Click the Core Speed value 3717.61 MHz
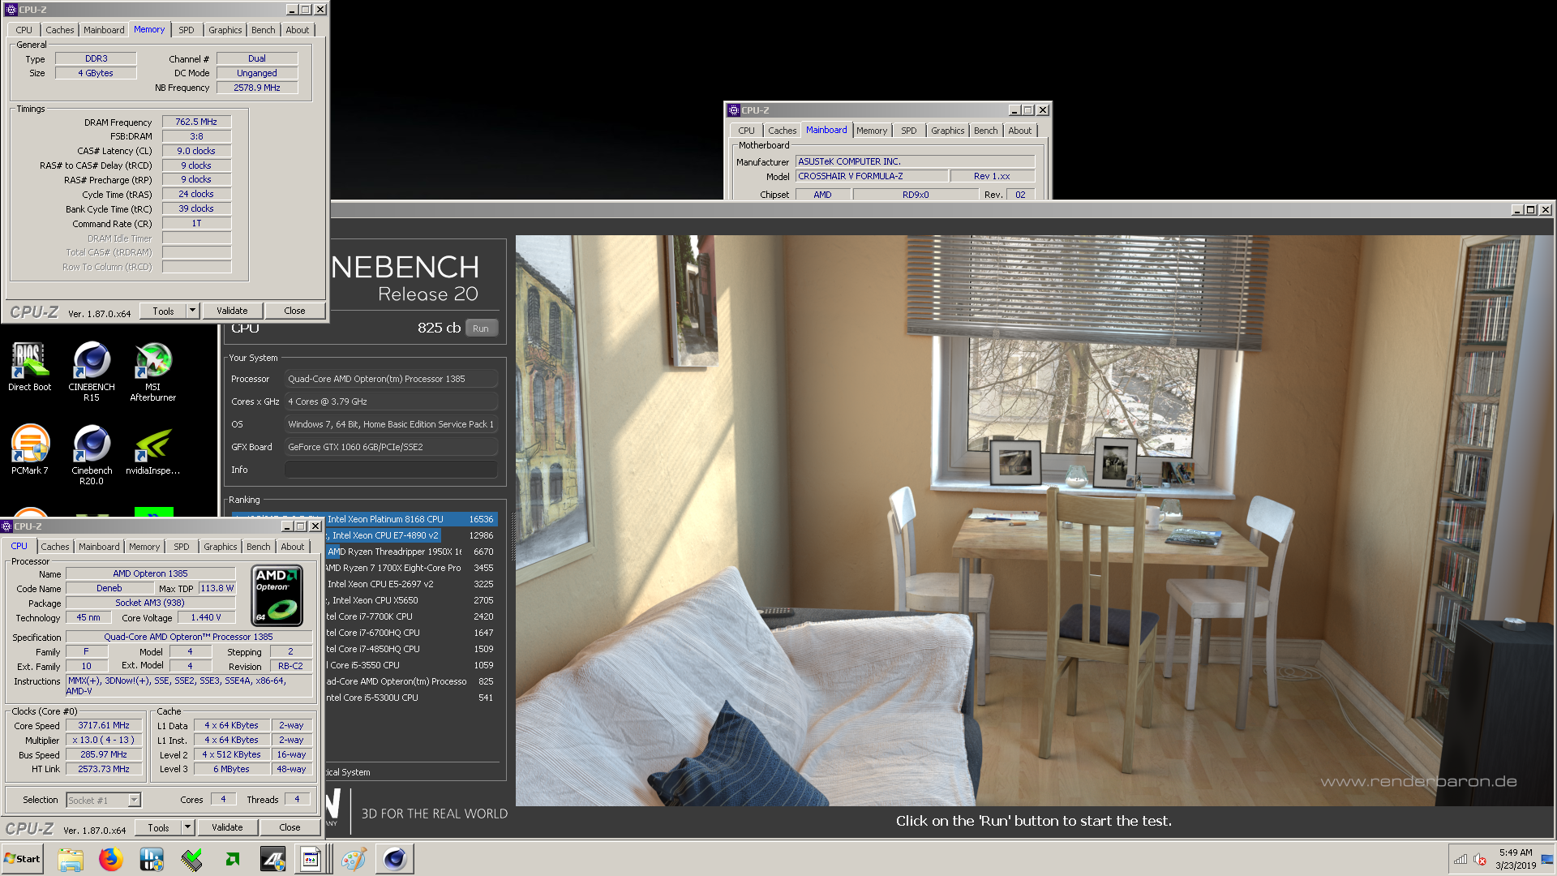Screen dimensions: 1557x876 tap(104, 726)
